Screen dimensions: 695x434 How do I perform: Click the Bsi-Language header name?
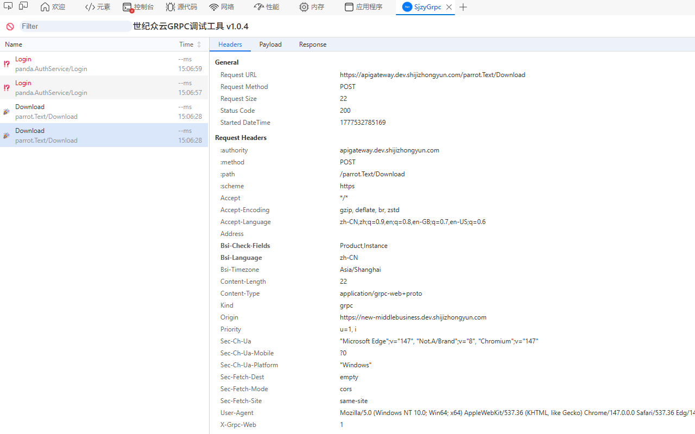click(241, 258)
